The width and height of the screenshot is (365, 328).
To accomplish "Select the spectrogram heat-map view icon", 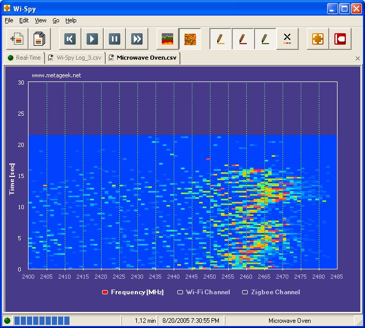I will point(190,39).
